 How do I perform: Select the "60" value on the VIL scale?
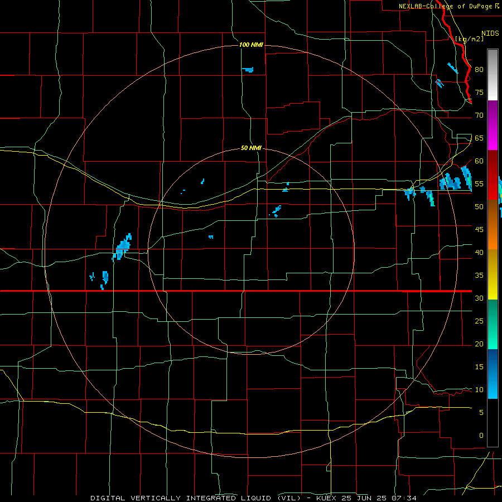[479, 161]
